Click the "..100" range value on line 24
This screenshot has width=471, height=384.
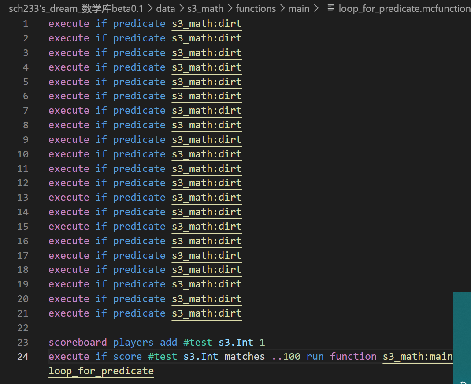pos(286,357)
